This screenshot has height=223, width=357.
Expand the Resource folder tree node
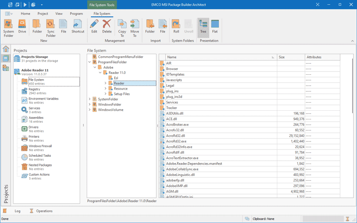(x=106, y=89)
